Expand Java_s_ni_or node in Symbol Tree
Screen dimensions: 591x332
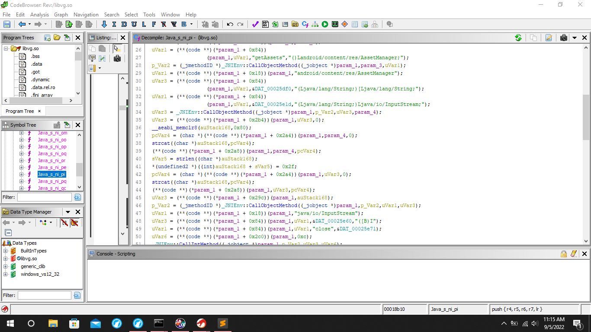22,160
